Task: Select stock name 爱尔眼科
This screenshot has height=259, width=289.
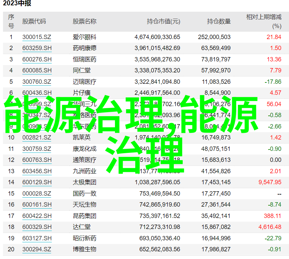Action: [x=85, y=37]
